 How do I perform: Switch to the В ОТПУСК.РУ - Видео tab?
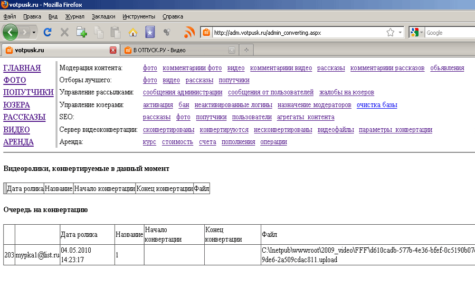point(179,50)
